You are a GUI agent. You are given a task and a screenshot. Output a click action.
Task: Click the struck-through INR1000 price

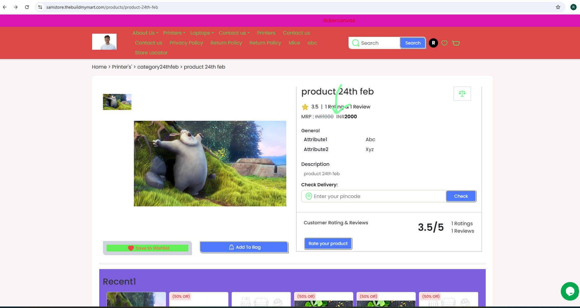coord(324,117)
